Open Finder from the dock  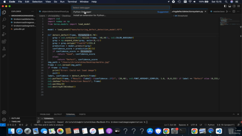point(11,131)
